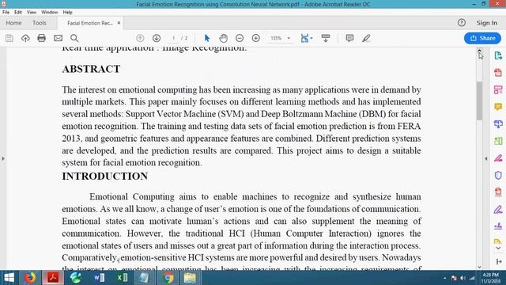The width and height of the screenshot is (506, 285).
Task: Activate the Hand pan tool
Action: point(223,38)
